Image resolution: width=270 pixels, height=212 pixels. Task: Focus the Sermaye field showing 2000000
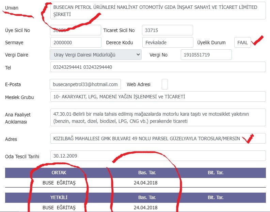click(76, 43)
